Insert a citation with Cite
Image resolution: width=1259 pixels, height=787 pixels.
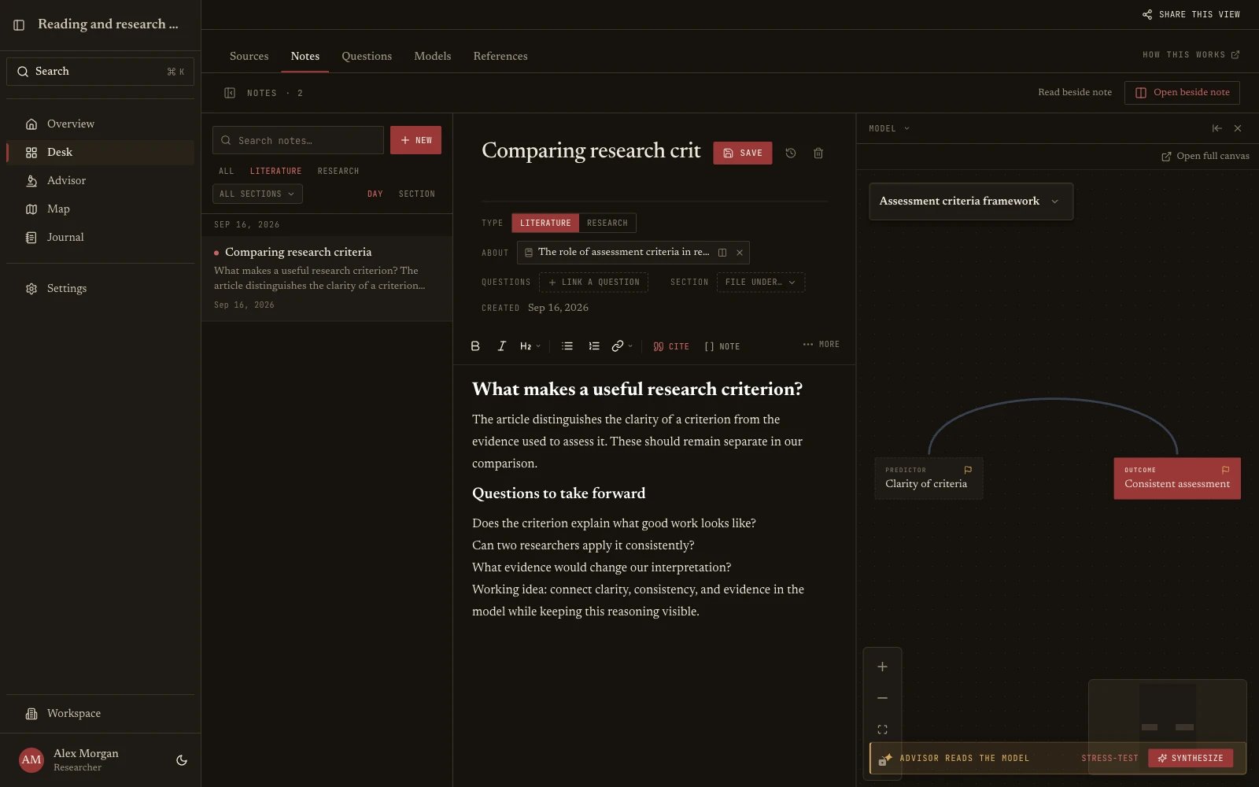(671, 346)
